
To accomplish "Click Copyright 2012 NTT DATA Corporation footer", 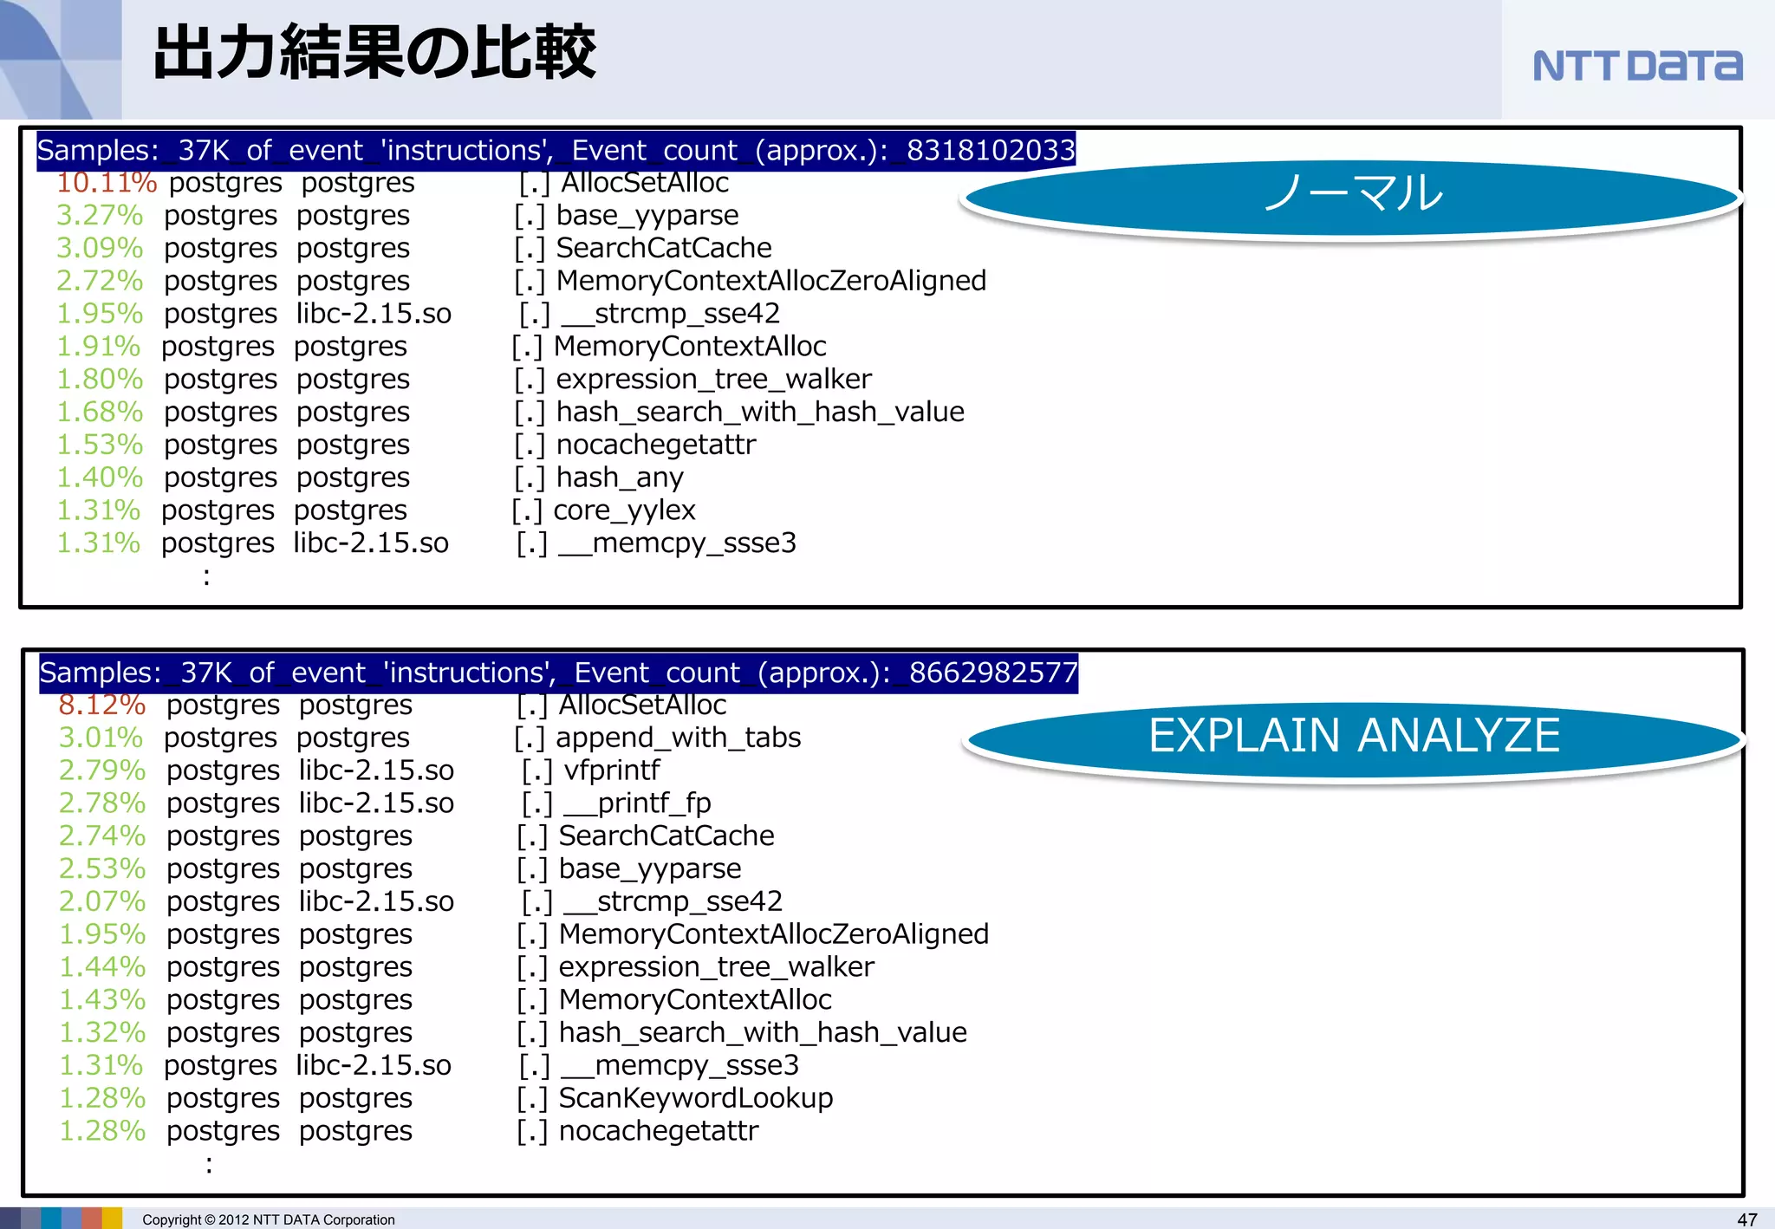I will click(269, 1219).
